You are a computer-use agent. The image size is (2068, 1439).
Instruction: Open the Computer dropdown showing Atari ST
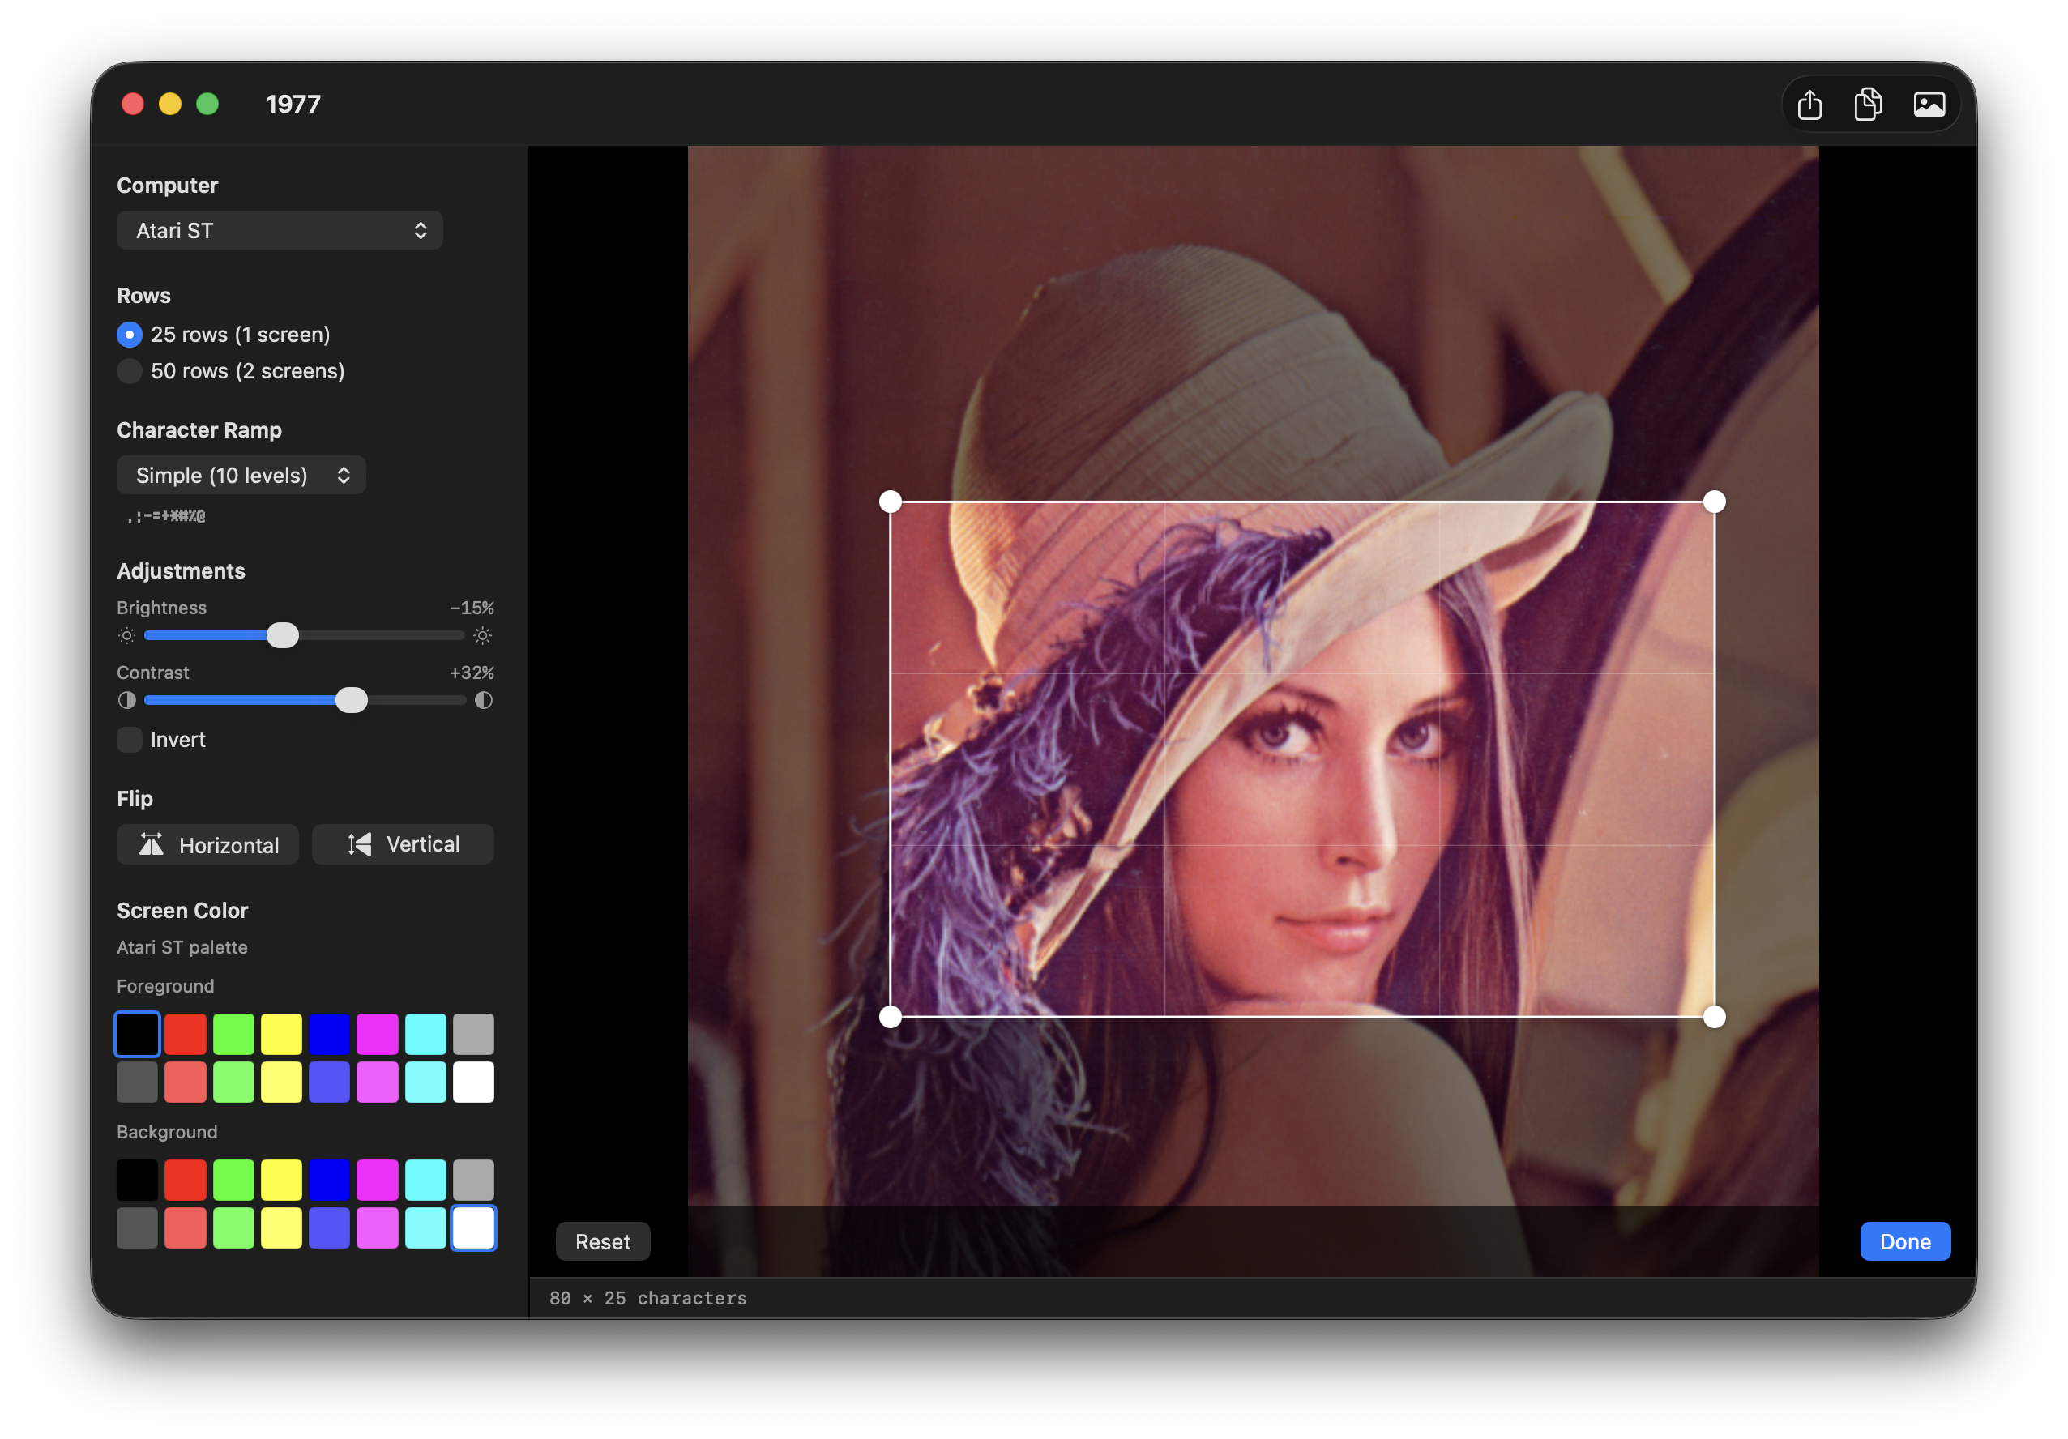coord(280,231)
